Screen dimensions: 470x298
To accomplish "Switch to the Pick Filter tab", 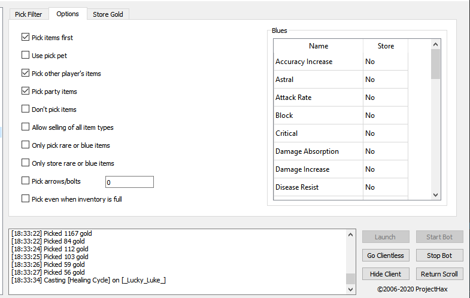I will 29,14.
